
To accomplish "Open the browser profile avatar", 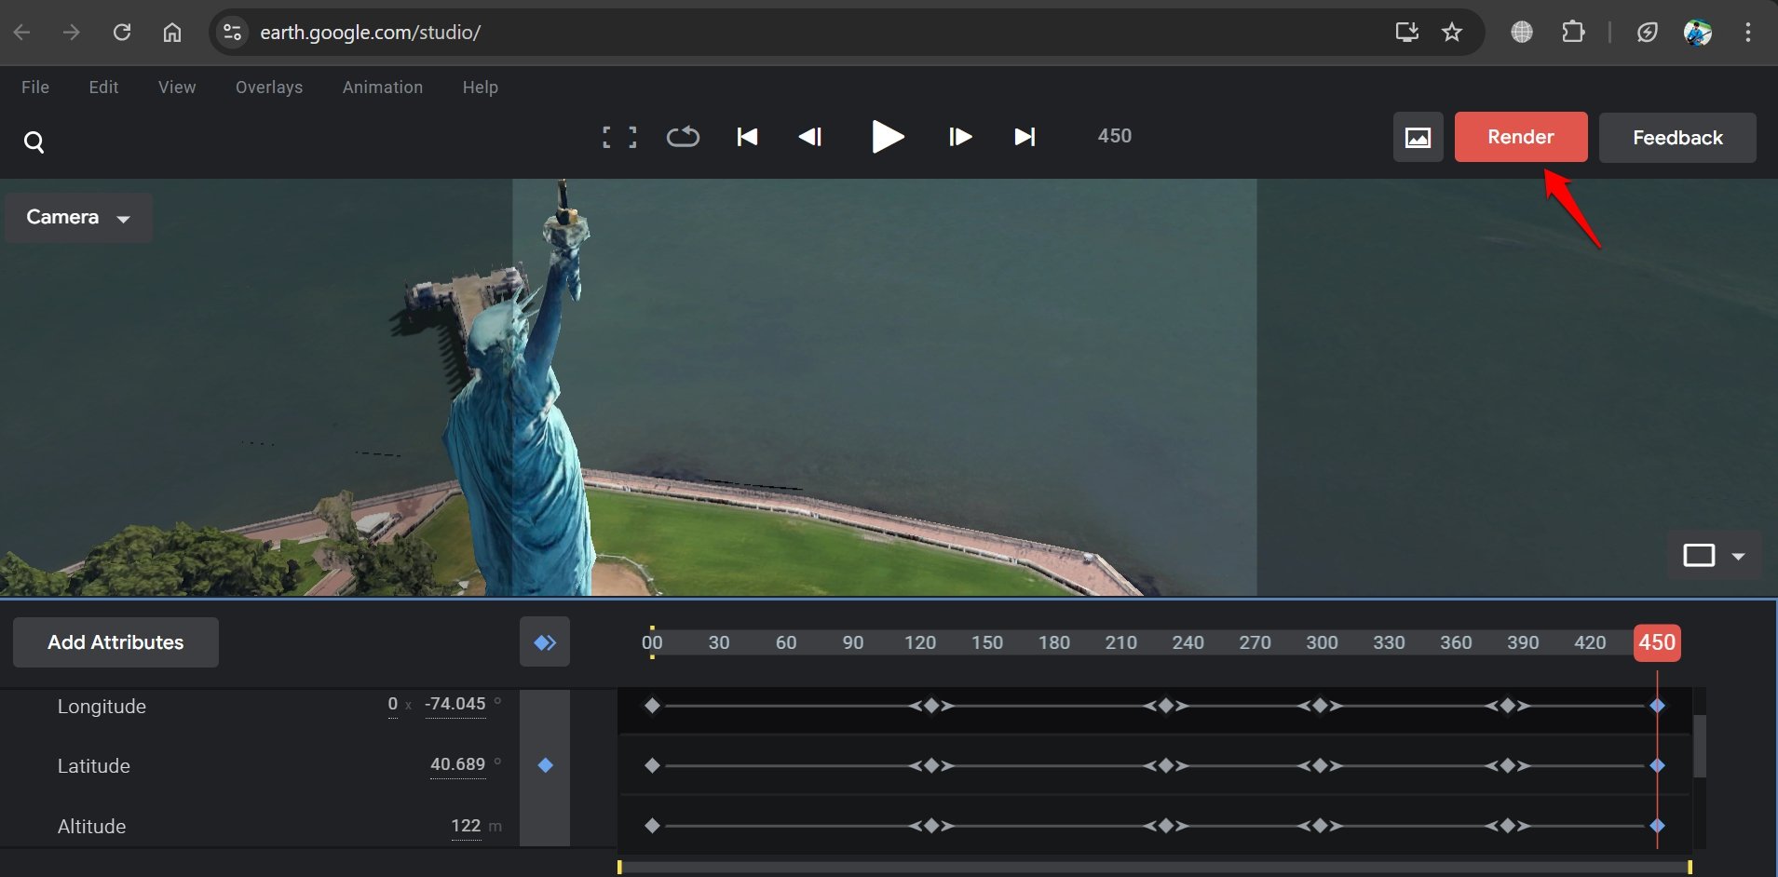I will coord(1698,33).
